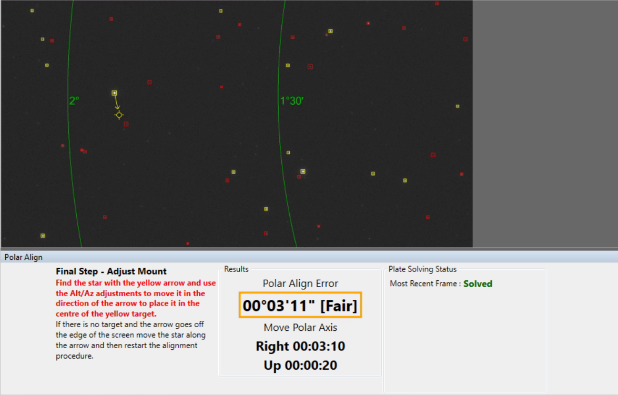Image resolution: width=618 pixels, height=395 pixels.
Task: Click the yellow-boxed star at far right edge of image
Action: 457,106
